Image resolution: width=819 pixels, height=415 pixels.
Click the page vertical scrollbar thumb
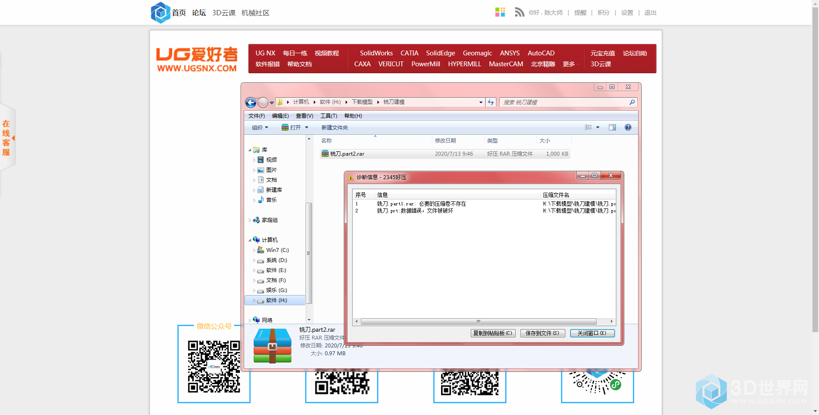click(815, 170)
